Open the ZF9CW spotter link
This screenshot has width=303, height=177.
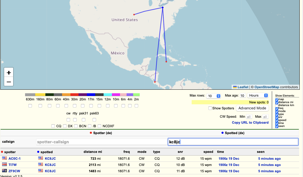[14, 171]
